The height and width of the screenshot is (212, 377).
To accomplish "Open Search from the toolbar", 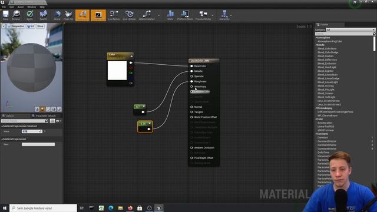I will [43, 15].
